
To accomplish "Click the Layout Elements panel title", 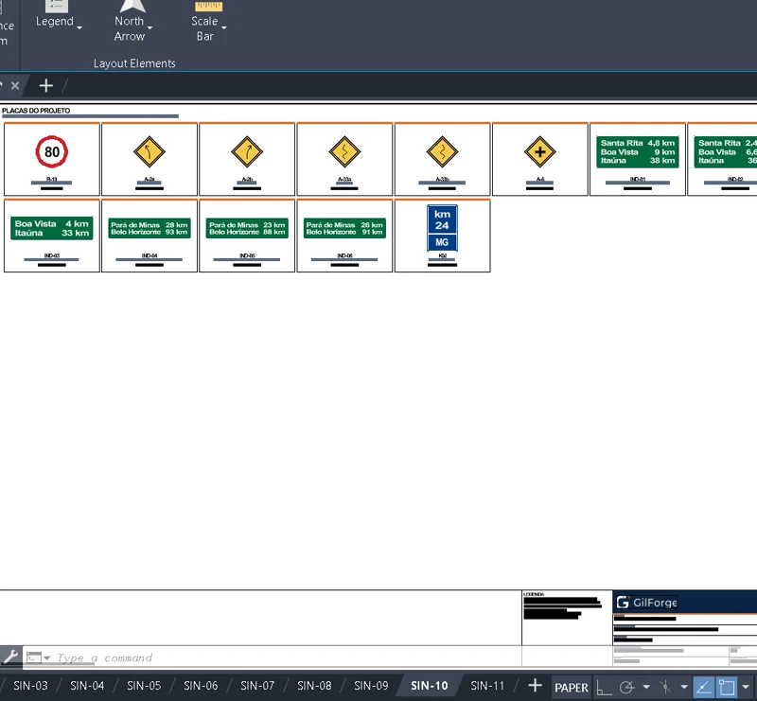I will point(134,63).
